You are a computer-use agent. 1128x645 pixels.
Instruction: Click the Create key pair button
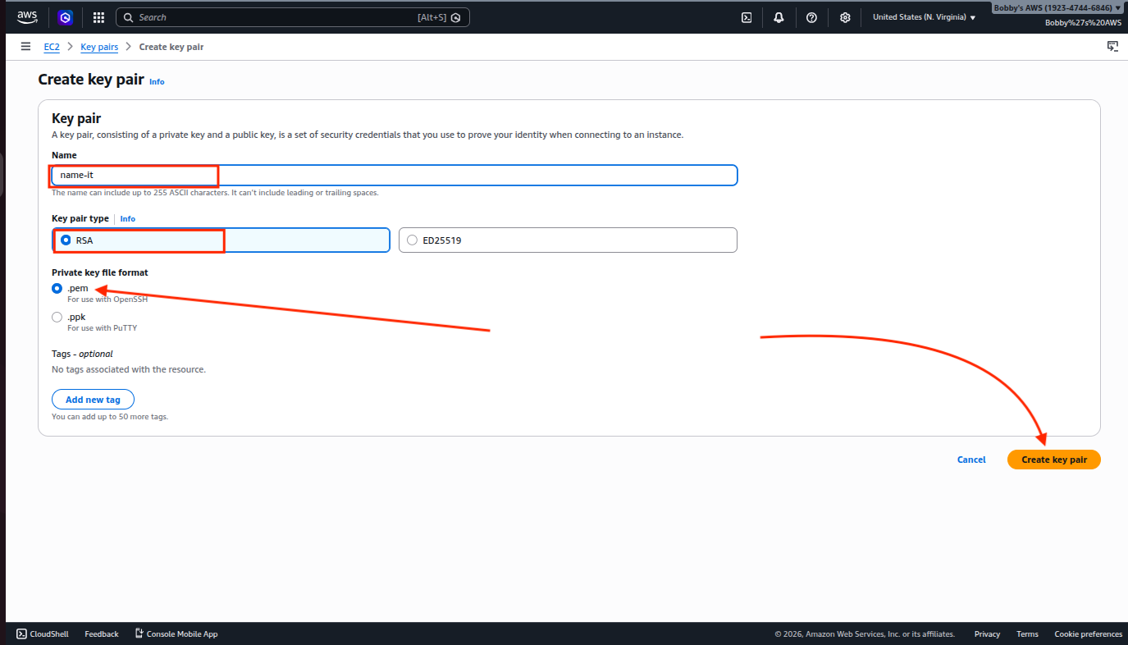[1053, 460]
